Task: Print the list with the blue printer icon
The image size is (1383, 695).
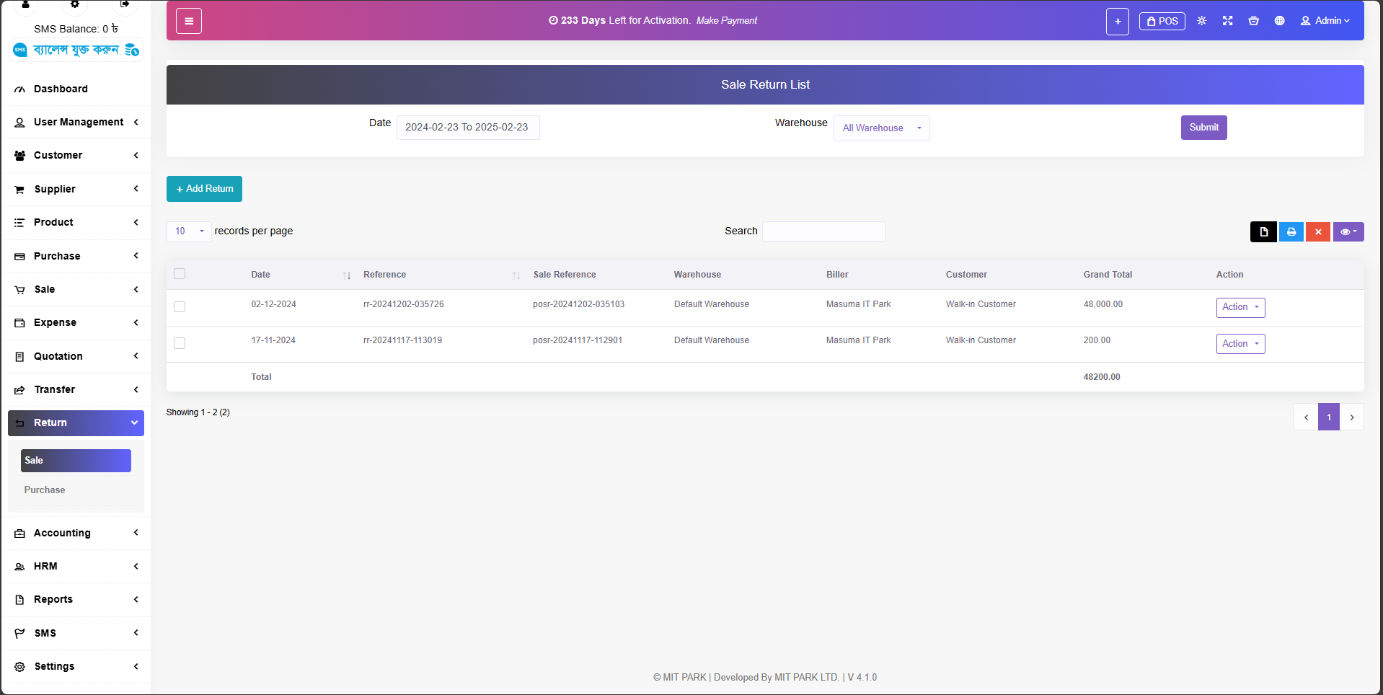Action: (1291, 232)
